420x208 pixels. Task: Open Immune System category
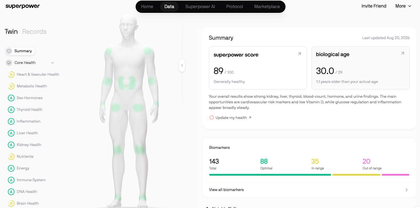click(31, 180)
